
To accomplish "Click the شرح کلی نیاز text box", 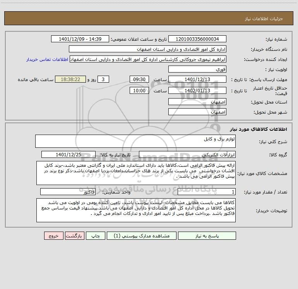I will [x=135, y=141].
